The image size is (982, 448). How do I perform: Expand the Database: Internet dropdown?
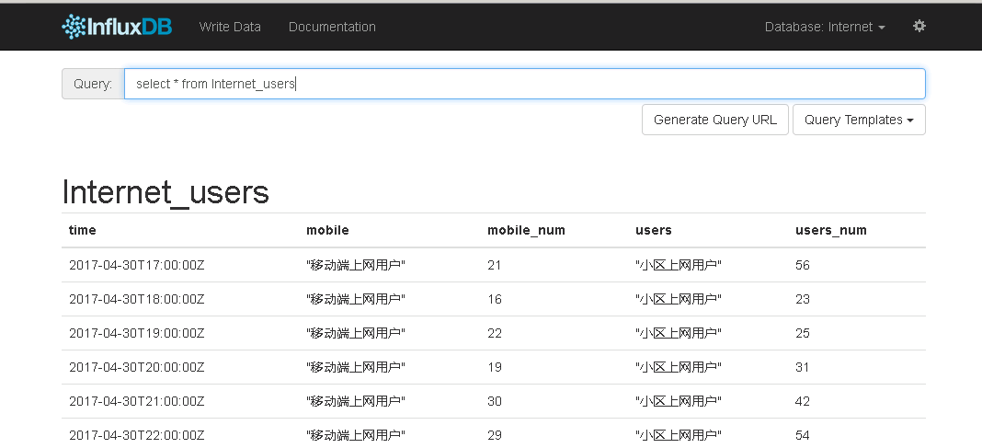click(825, 27)
